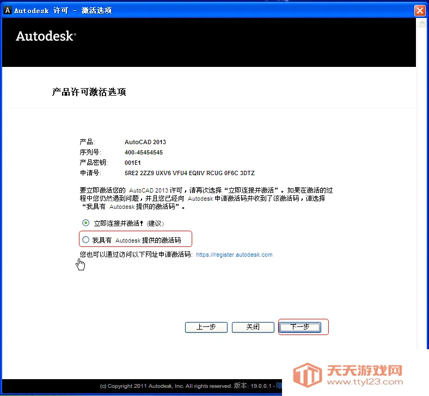This screenshot has width=429, height=396.
Task: Click the 产品密钥 label
Action: [x=94, y=163]
